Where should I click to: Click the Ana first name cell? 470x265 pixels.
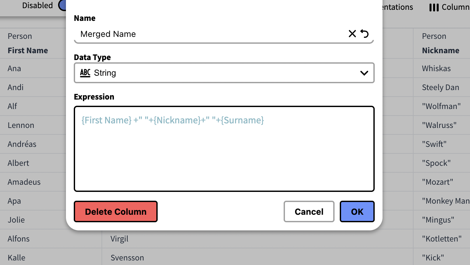[14, 69]
